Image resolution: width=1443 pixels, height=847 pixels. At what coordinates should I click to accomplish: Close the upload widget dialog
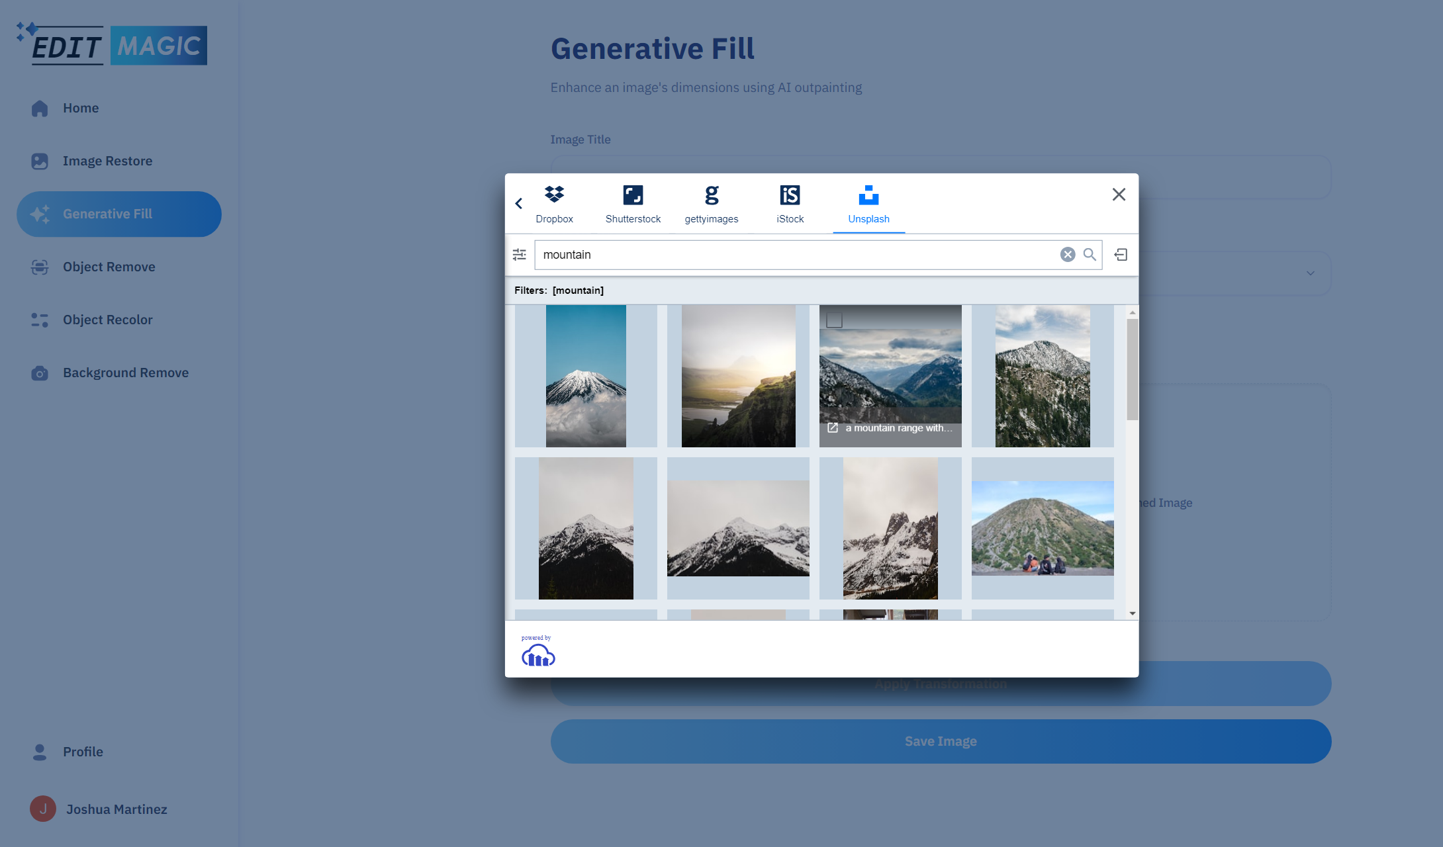tap(1119, 195)
